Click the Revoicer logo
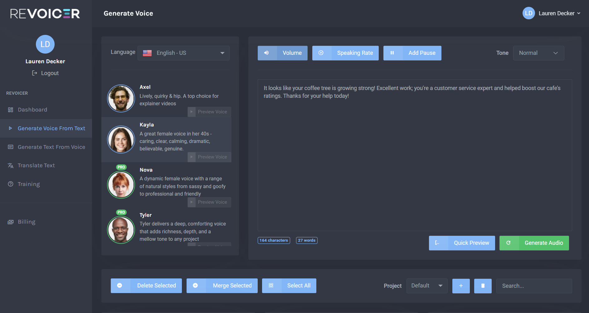The height and width of the screenshot is (313, 589). pos(45,14)
